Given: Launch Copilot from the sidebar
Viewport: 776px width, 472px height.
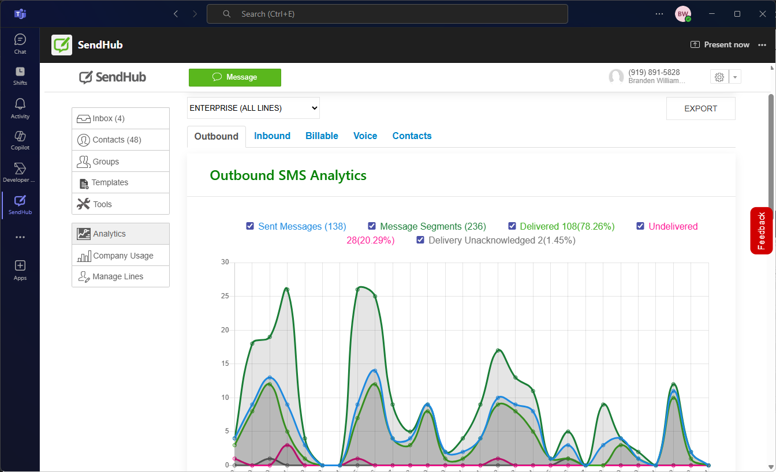Looking at the screenshot, I should click(x=20, y=140).
